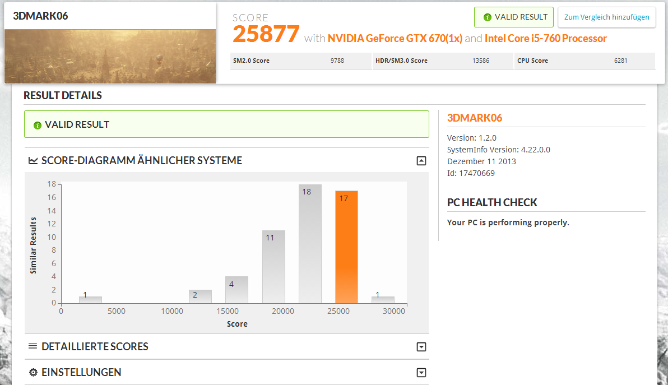Click the Id: 17470669 text
The image size is (668, 385).
(x=471, y=173)
